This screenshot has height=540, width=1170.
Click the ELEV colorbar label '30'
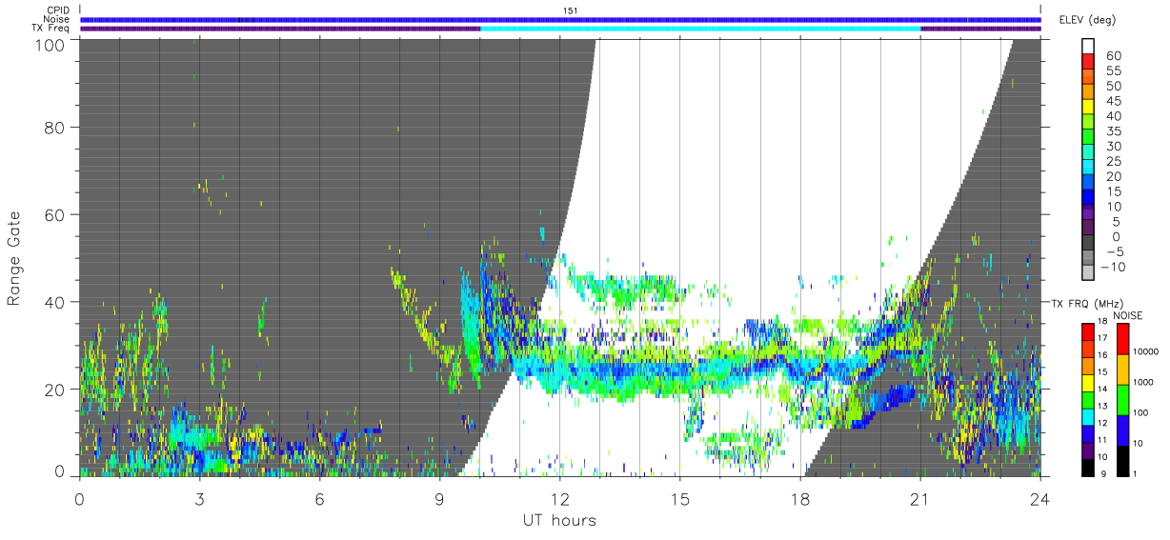(1113, 146)
